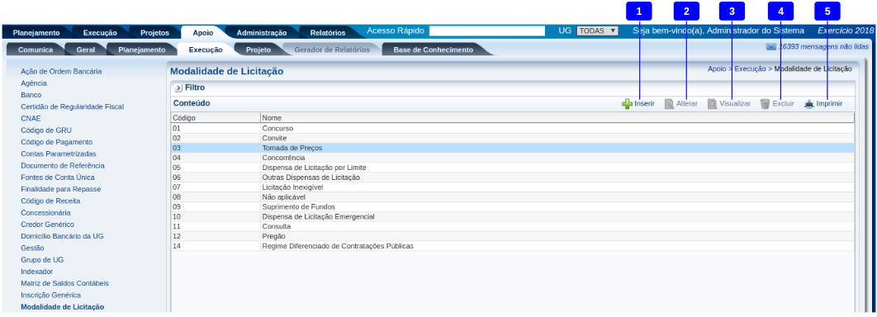Expand the Filtro panel arrow

[x=178, y=88]
